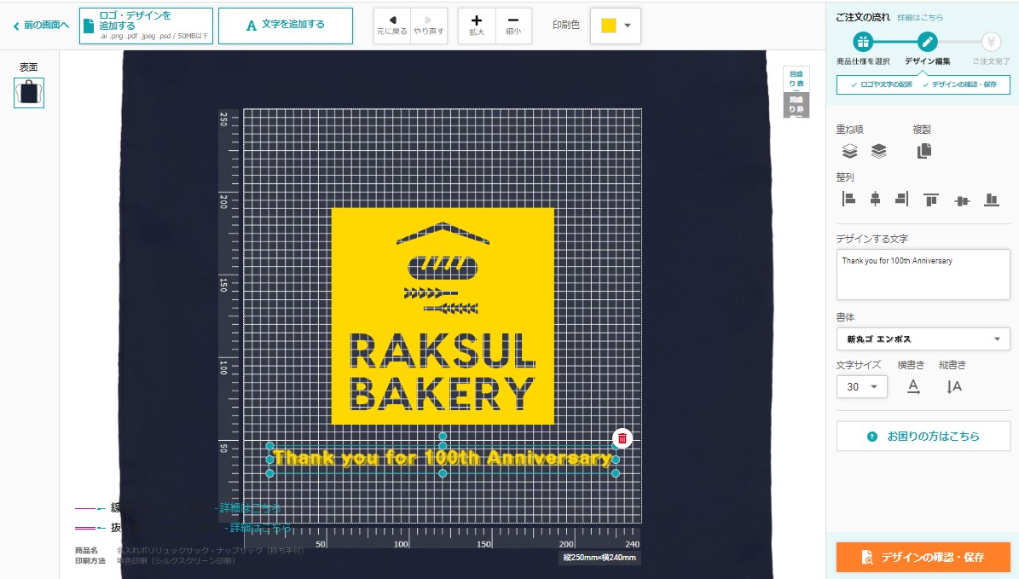Align bottom icon under 整列
This screenshot has width=1019, height=579.
[992, 200]
